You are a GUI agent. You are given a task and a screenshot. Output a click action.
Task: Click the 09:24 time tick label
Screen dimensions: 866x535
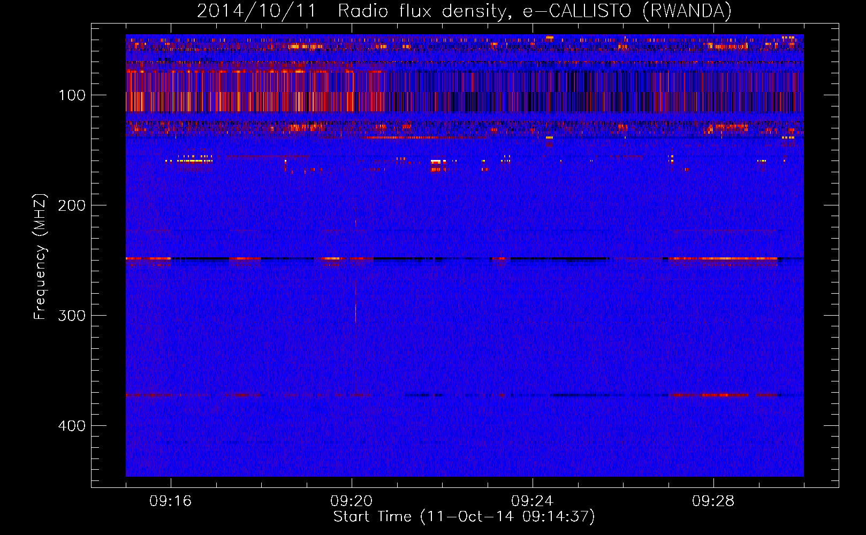coord(532,501)
